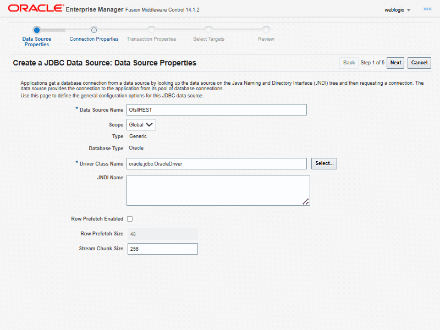
Task: Click the Oracle logo
Action: coord(35,9)
